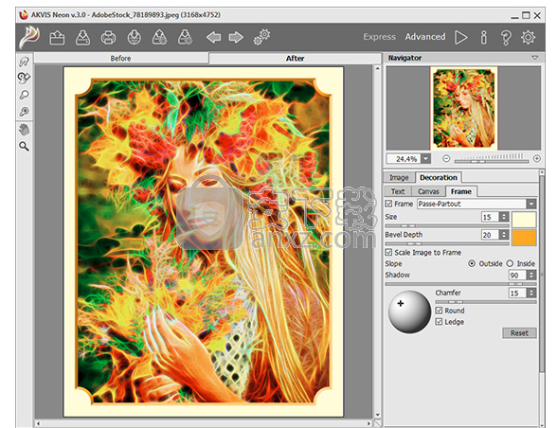Toggle the Round checkbox
The height and width of the screenshot is (428, 557).
440,311
